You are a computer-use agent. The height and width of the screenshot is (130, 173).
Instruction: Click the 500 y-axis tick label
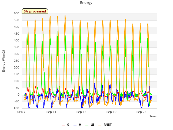pos(16,27)
